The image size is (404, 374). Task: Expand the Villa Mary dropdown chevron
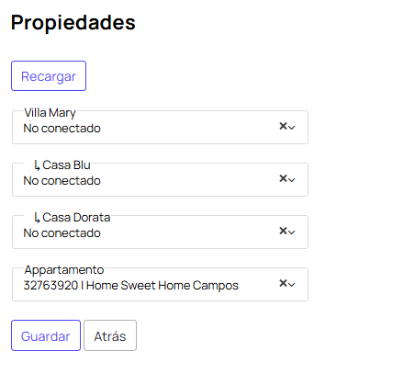pos(292,128)
